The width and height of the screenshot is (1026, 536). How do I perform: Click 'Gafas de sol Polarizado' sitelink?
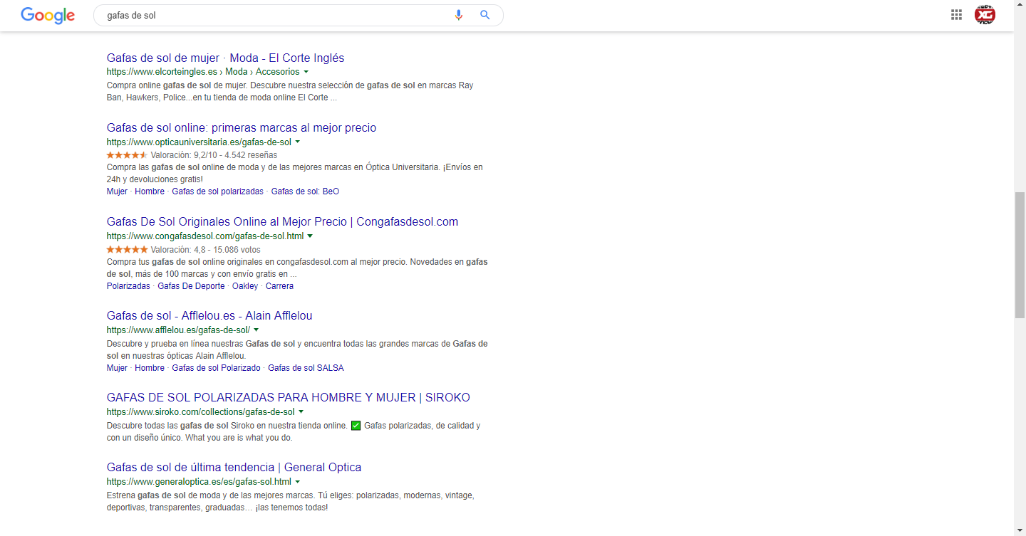click(x=216, y=368)
